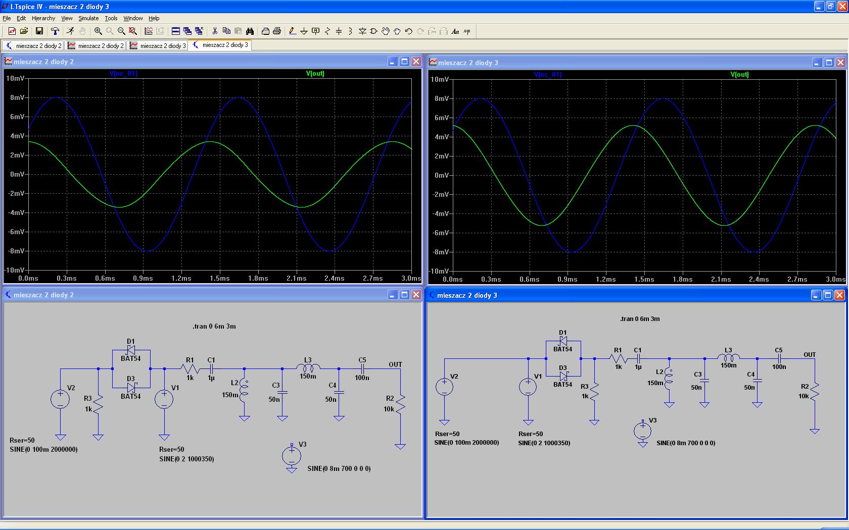
Task: Click the Run simulation icon
Action: pyautogui.click(x=70, y=31)
